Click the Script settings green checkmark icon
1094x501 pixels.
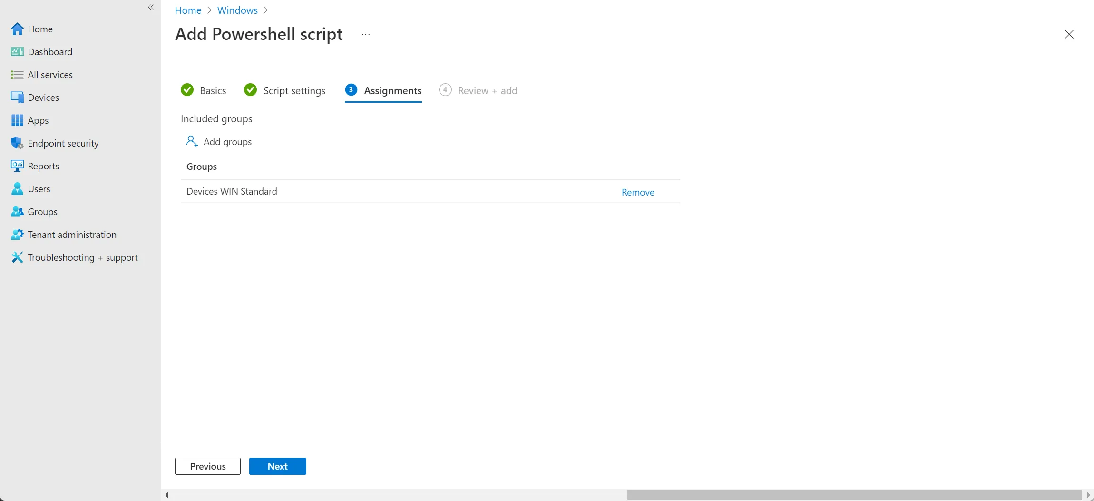tap(250, 90)
